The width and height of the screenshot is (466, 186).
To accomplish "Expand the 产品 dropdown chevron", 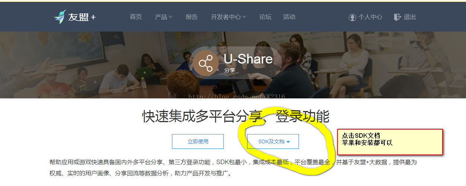I will (170, 17).
